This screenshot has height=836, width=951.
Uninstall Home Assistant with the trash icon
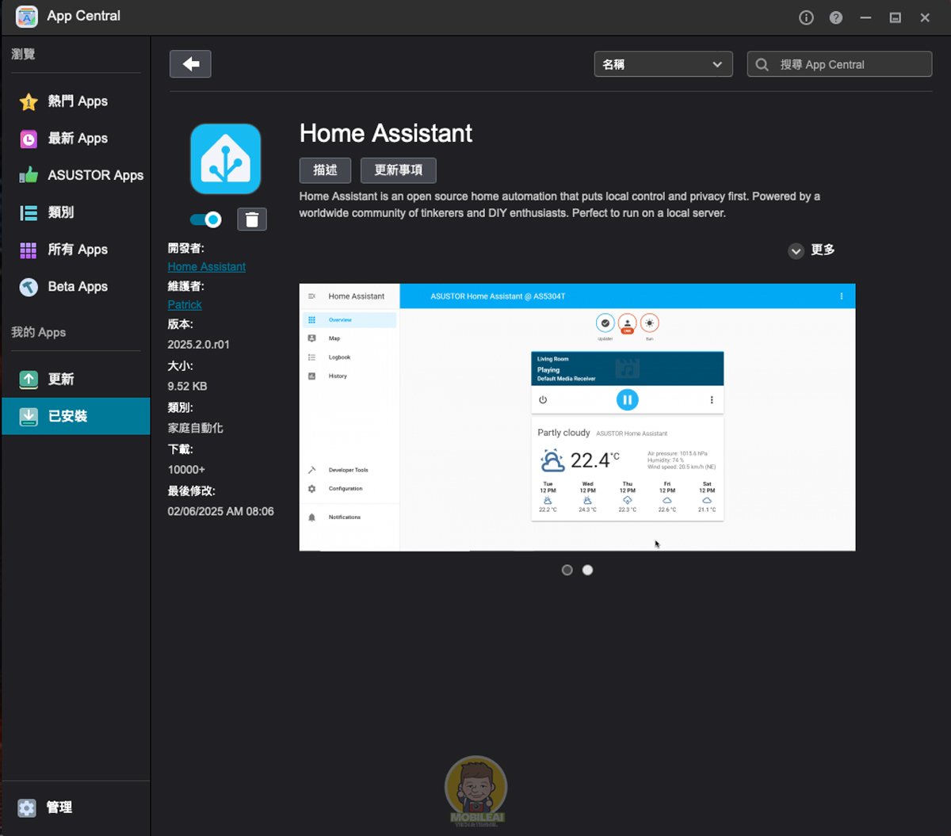point(252,219)
